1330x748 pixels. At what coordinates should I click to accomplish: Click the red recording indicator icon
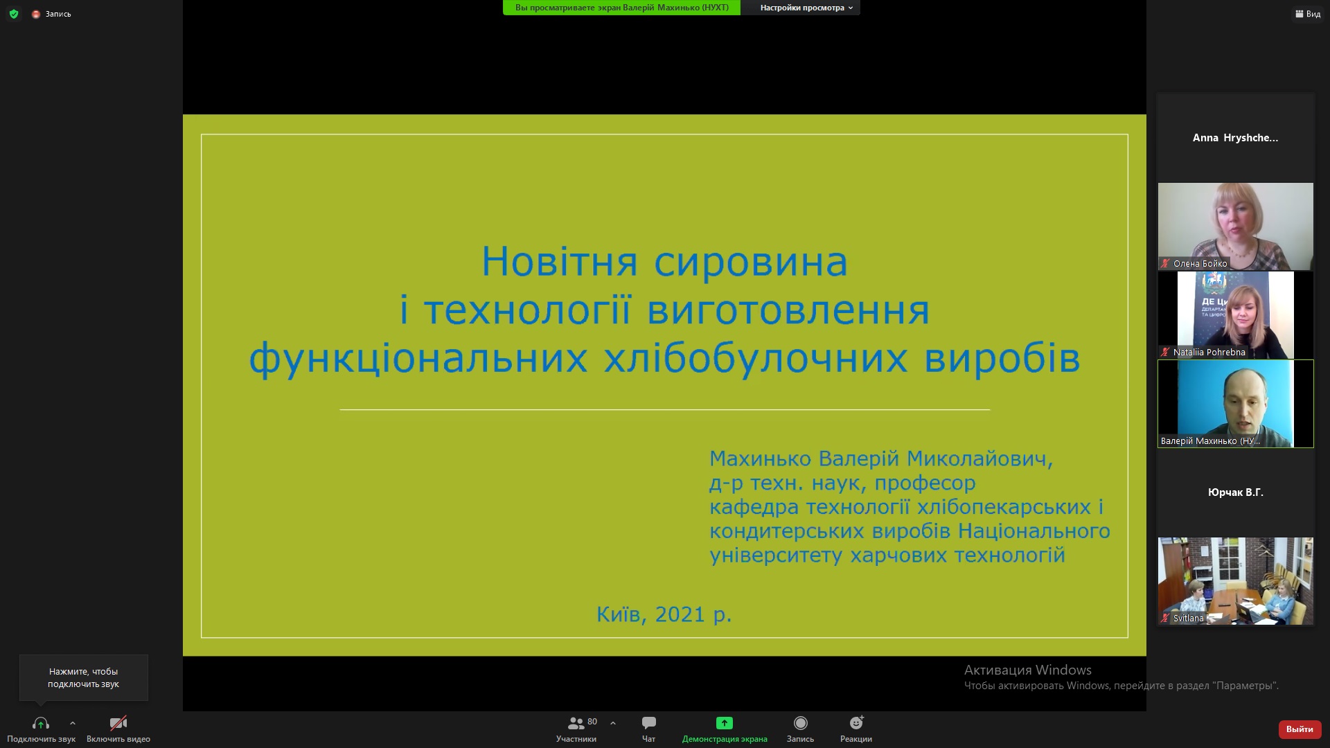(x=36, y=14)
